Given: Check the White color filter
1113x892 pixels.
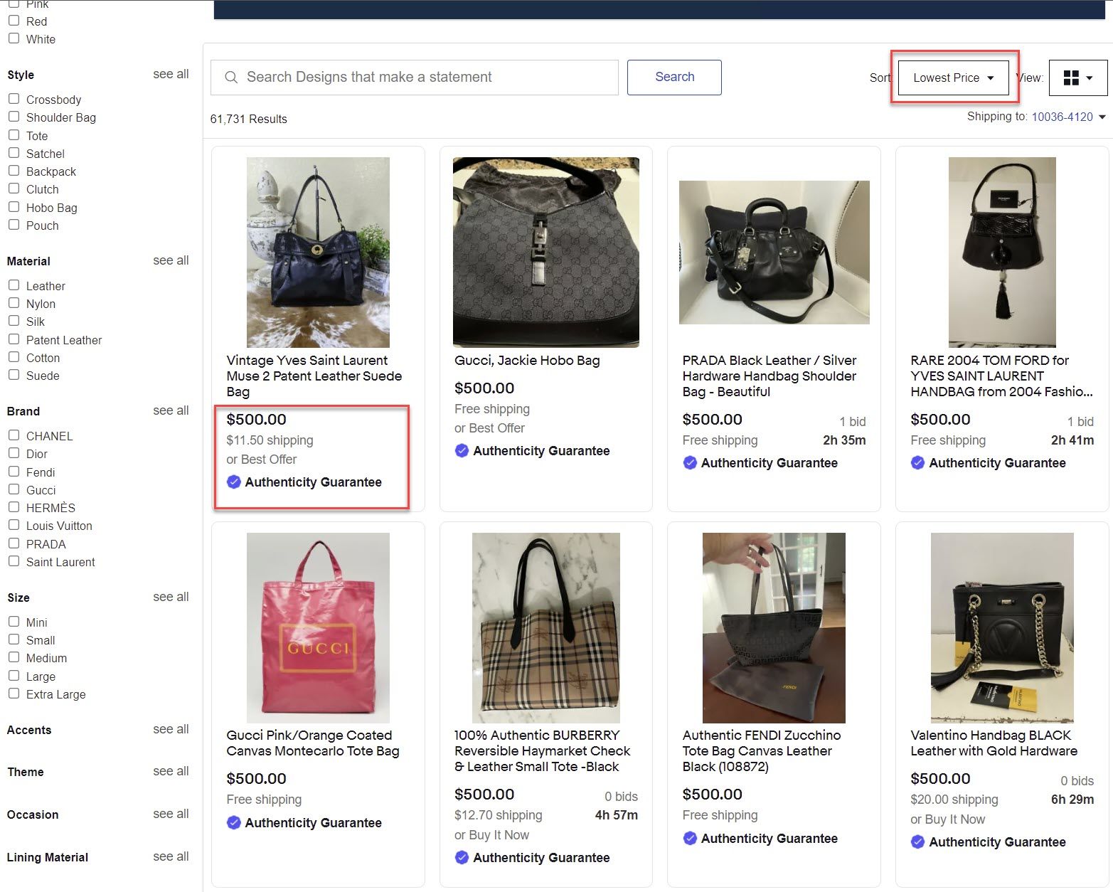Looking at the screenshot, I should pos(14,38).
